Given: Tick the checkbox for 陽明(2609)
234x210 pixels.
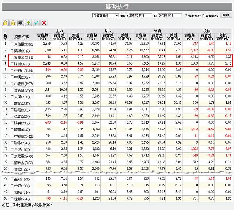Looking at the screenshot, I should coord(12,123).
